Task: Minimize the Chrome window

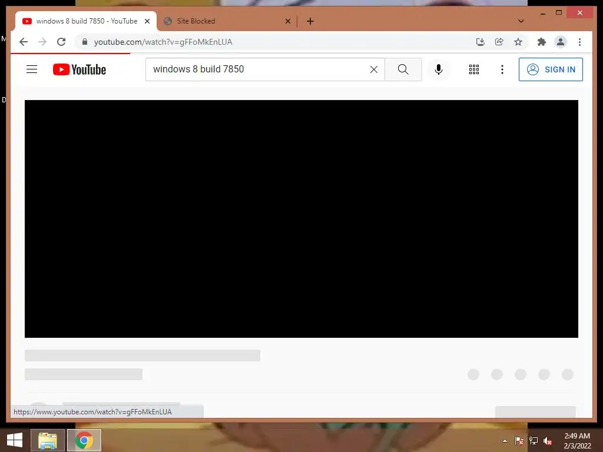Action: pos(542,13)
